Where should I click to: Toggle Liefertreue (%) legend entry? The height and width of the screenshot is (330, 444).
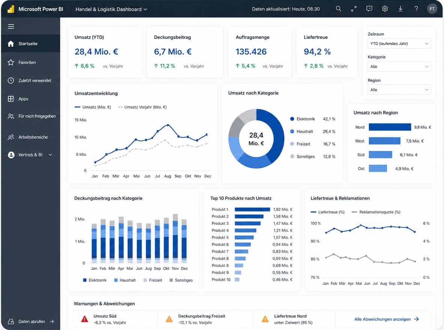[328, 212]
